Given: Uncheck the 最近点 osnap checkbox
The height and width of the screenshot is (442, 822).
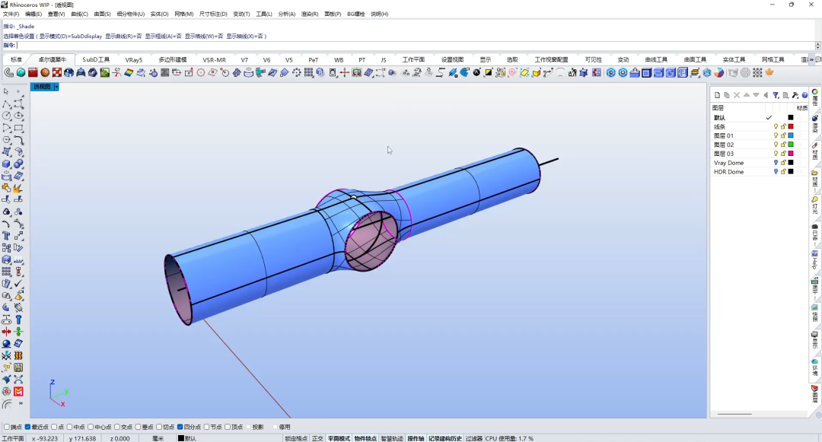Looking at the screenshot, I should pos(28,428).
